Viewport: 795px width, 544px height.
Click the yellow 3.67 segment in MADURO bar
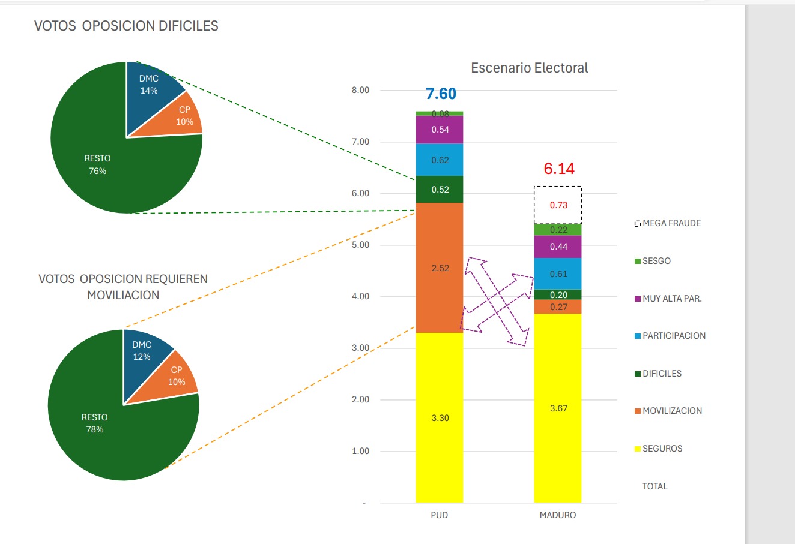click(x=558, y=408)
